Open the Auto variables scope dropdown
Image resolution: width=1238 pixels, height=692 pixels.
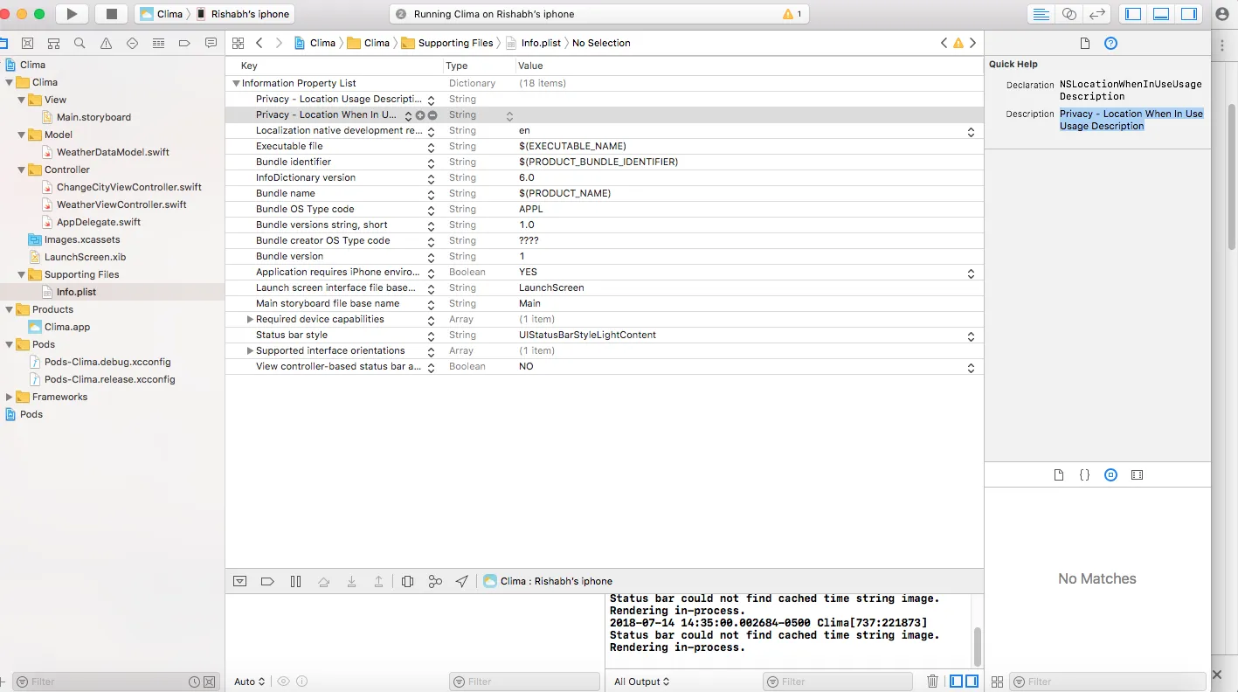point(249,682)
